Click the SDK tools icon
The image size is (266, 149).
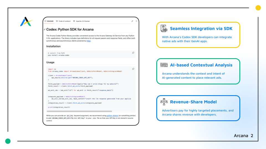[164, 28]
